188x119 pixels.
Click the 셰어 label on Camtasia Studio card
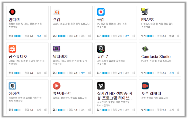click(x=172, y=73)
